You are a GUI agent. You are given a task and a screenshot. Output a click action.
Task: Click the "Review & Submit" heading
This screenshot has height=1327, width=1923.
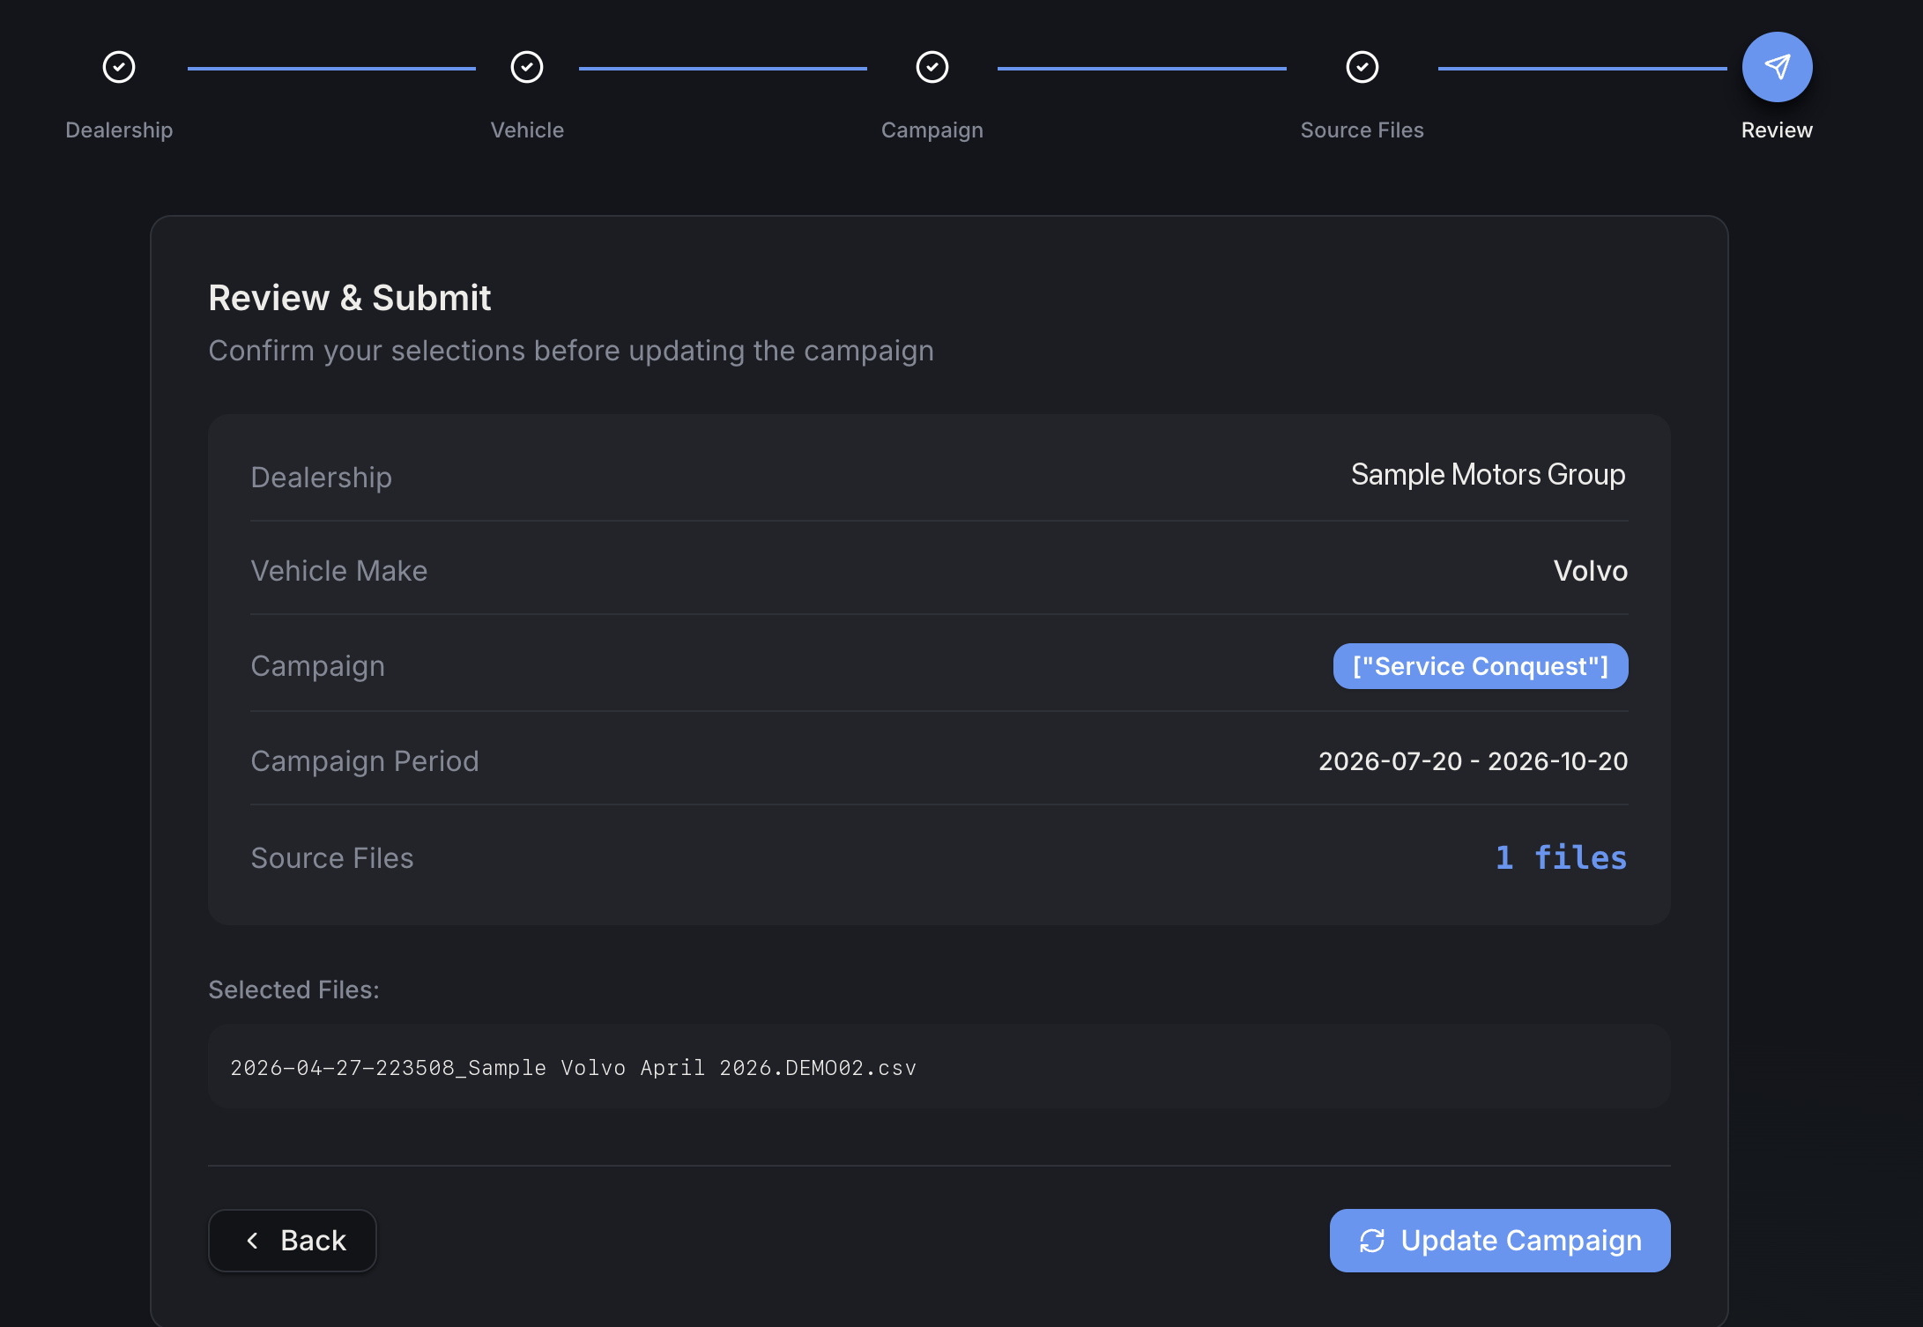click(x=350, y=298)
